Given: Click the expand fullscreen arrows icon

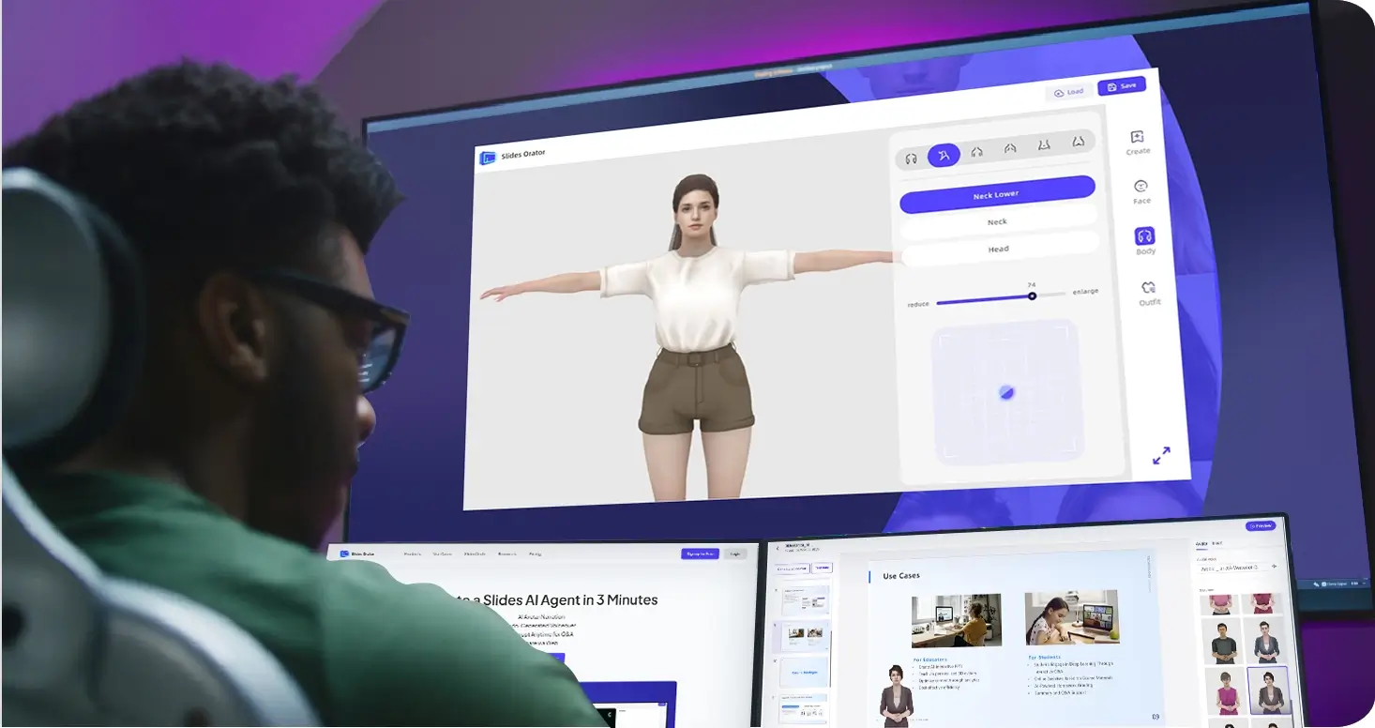Looking at the screenshot, I should pyautogui.click(x=1161, y=456).
